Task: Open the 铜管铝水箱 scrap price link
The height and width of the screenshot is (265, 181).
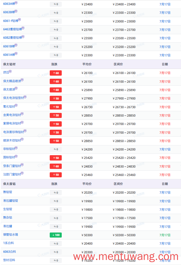Action: pos(11,234)
